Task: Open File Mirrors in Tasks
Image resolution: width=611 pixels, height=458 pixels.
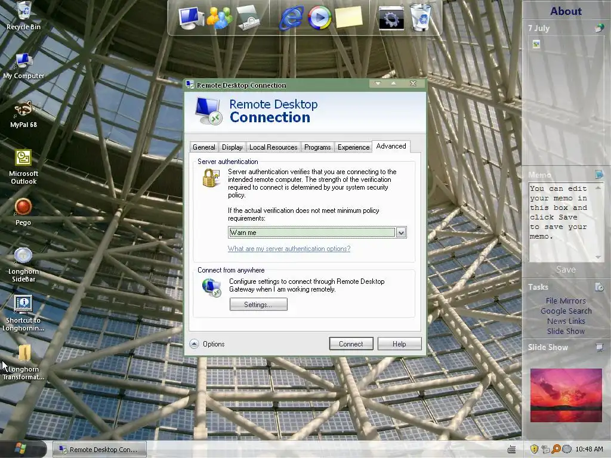Action: pyautogui.click(x=566, y=301)
